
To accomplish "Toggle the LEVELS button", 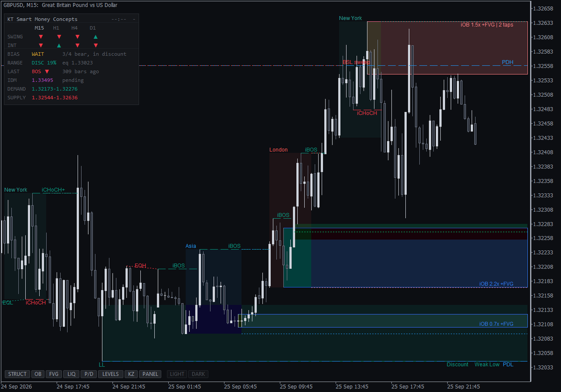I will (x=111, y=374).
